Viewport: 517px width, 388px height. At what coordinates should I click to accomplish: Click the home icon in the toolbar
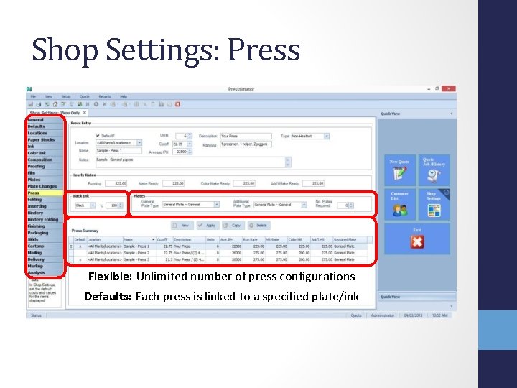tap(55, 104)
